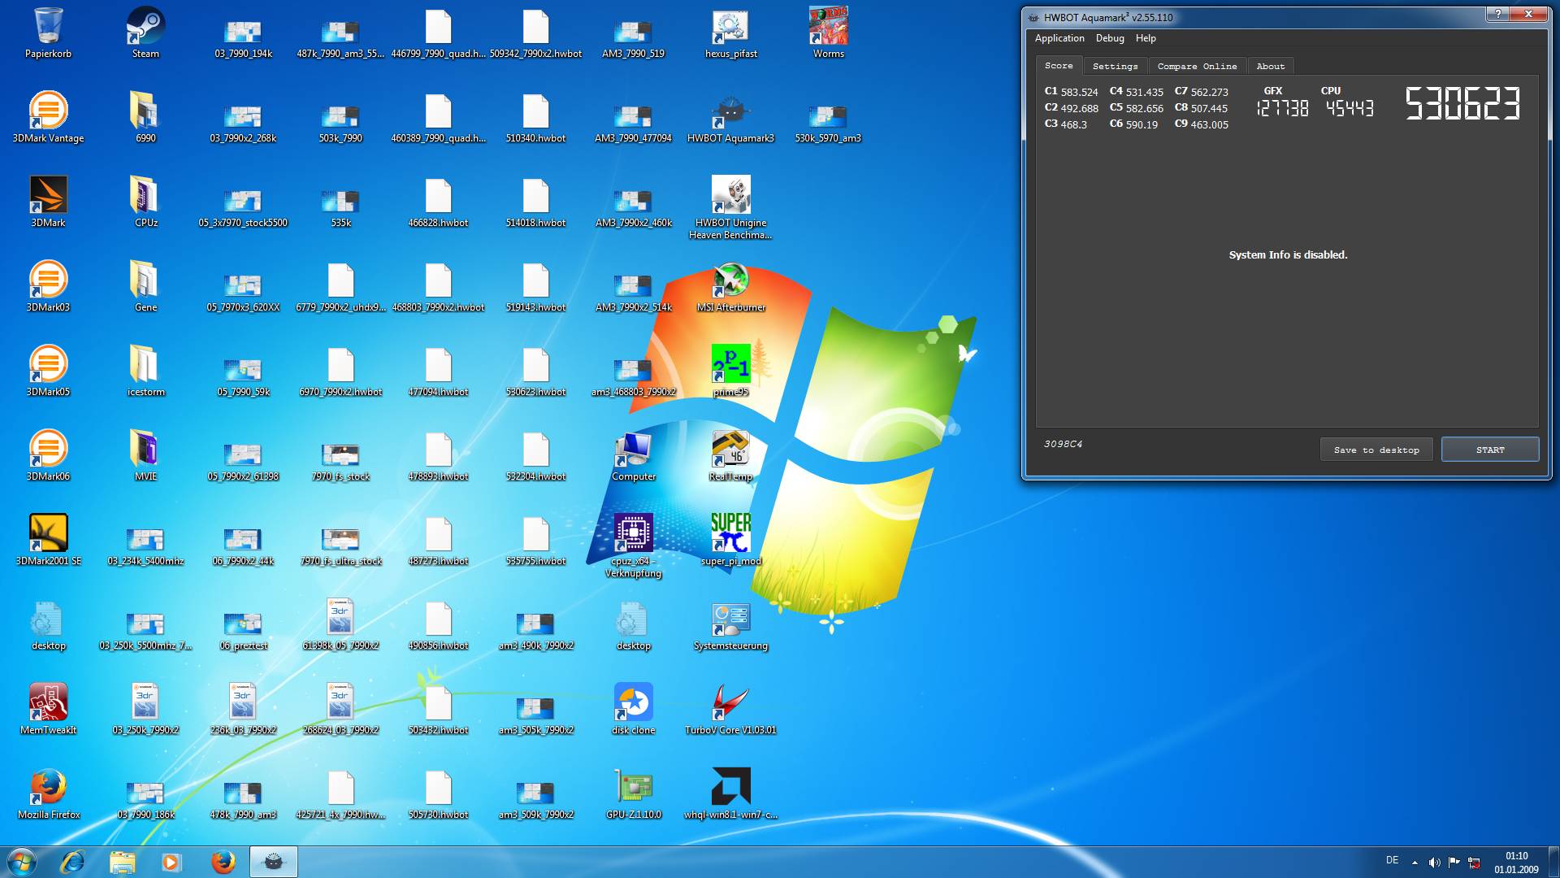
Task: Launch the TurboV Core V1.03.01 shortcut
Action: pyautogui.click(x=730, y=709)
